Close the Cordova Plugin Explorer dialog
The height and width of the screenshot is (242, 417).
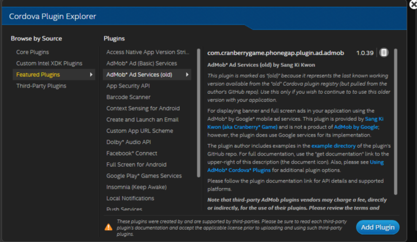tap(413, 4)
